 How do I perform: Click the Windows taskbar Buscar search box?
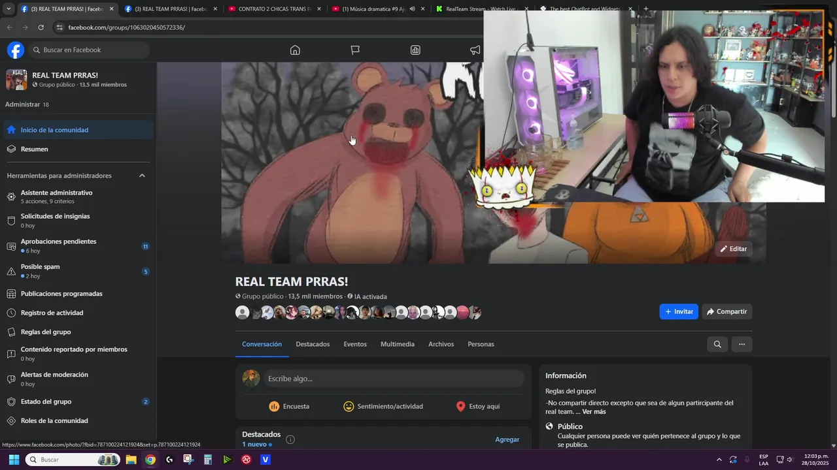pyautogui.click(x=72, y=460)
